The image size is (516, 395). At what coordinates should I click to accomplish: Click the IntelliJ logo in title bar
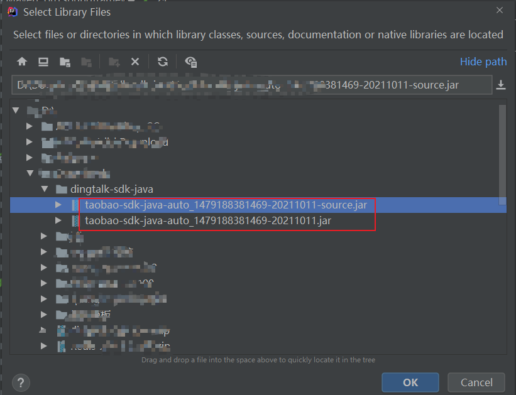point(13,12)
